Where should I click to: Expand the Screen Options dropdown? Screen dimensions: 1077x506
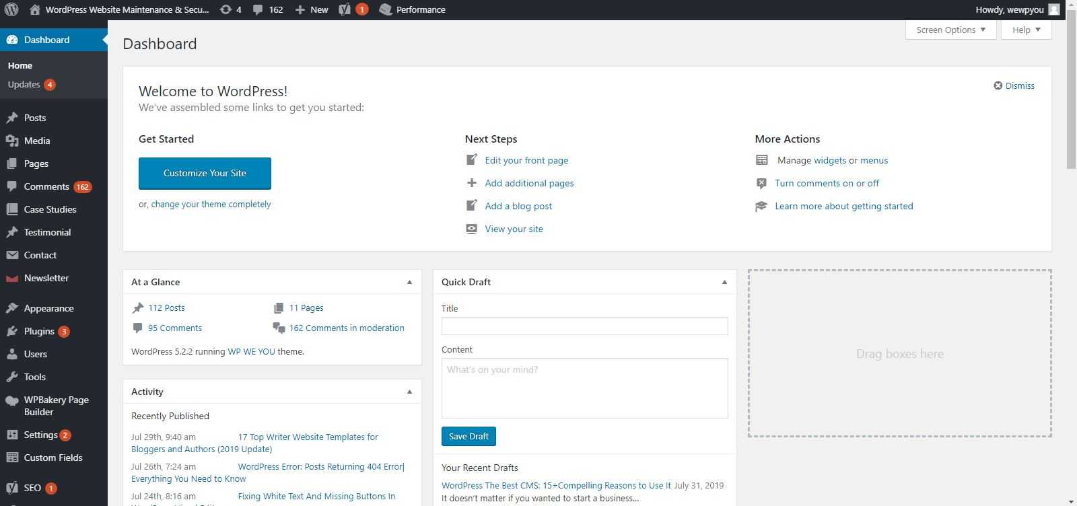(950, 30)
